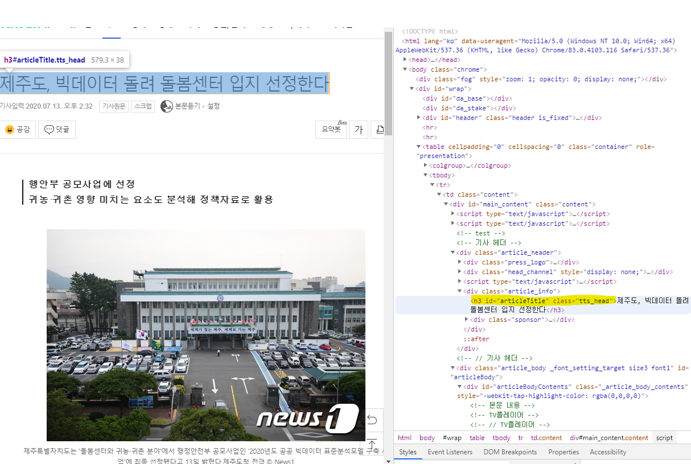Click the 스크랩 button
Image resolution: width=691 pixels, height=464 pixels.
(142, 106)
